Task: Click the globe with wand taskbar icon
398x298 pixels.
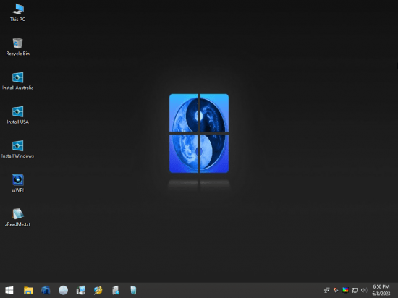Action: coord(98,290)
